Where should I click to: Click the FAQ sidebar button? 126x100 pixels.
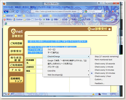(16, 70)
